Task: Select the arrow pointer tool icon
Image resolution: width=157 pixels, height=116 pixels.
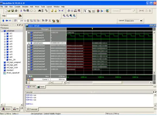Action: coord(85,11)
